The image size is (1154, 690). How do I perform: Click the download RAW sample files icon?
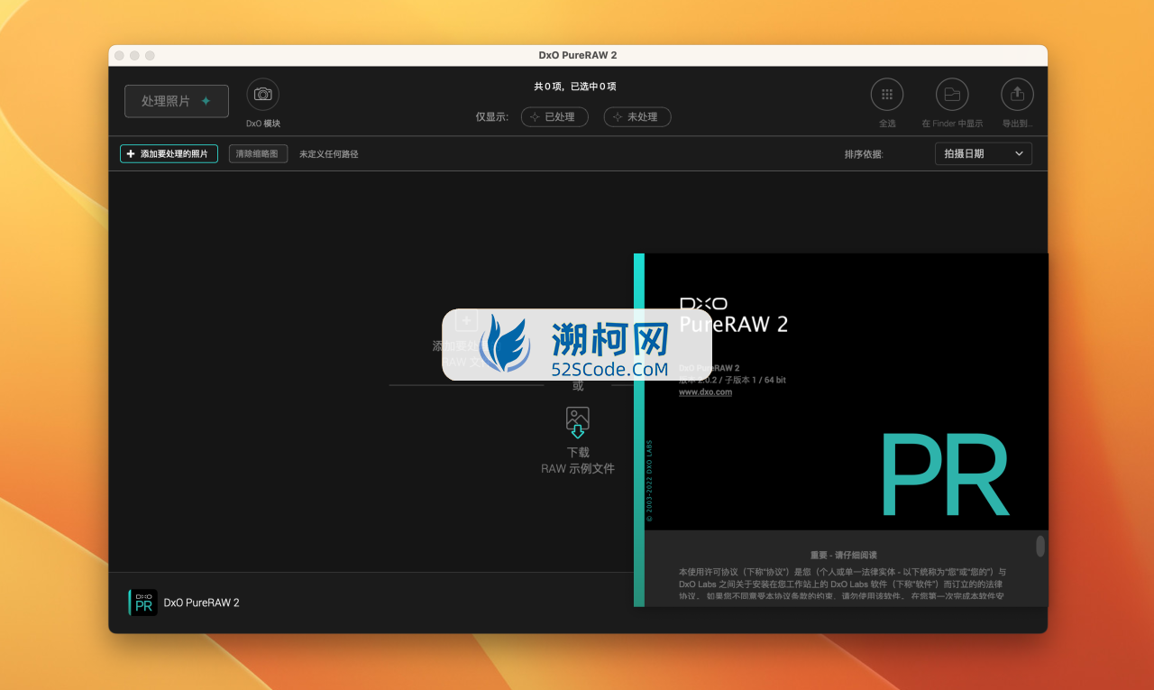[x=578, y=422]
